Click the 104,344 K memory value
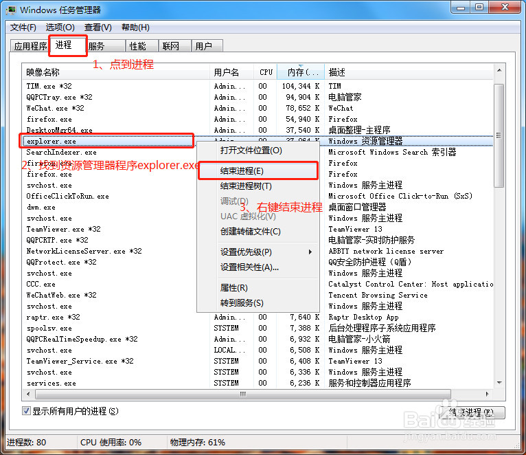The width and height of the screenshot is (526, 455). (301, 86)
